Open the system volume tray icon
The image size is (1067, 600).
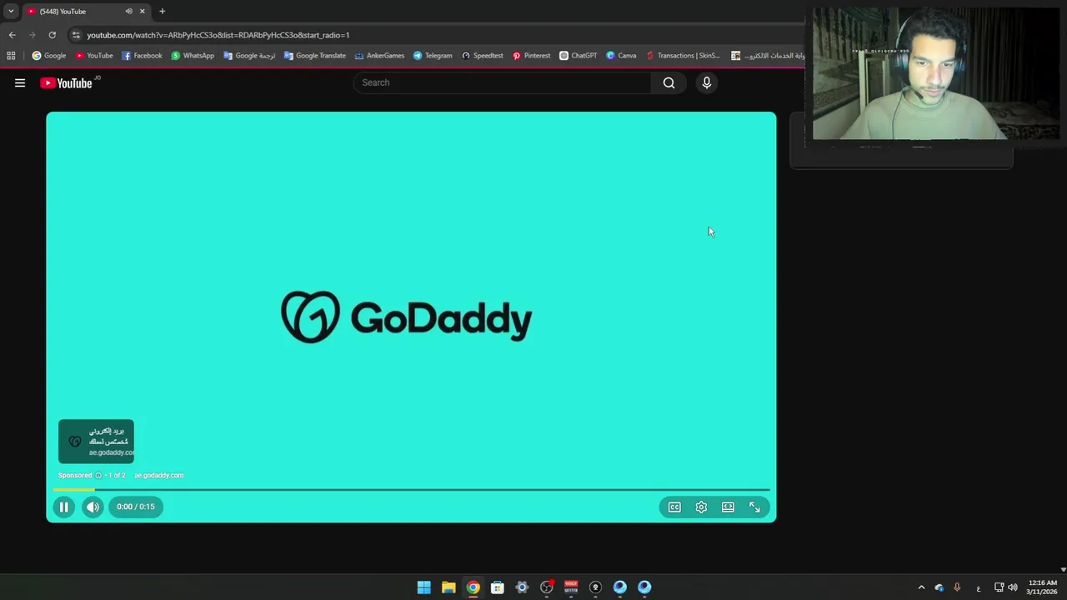point(1013,587)
